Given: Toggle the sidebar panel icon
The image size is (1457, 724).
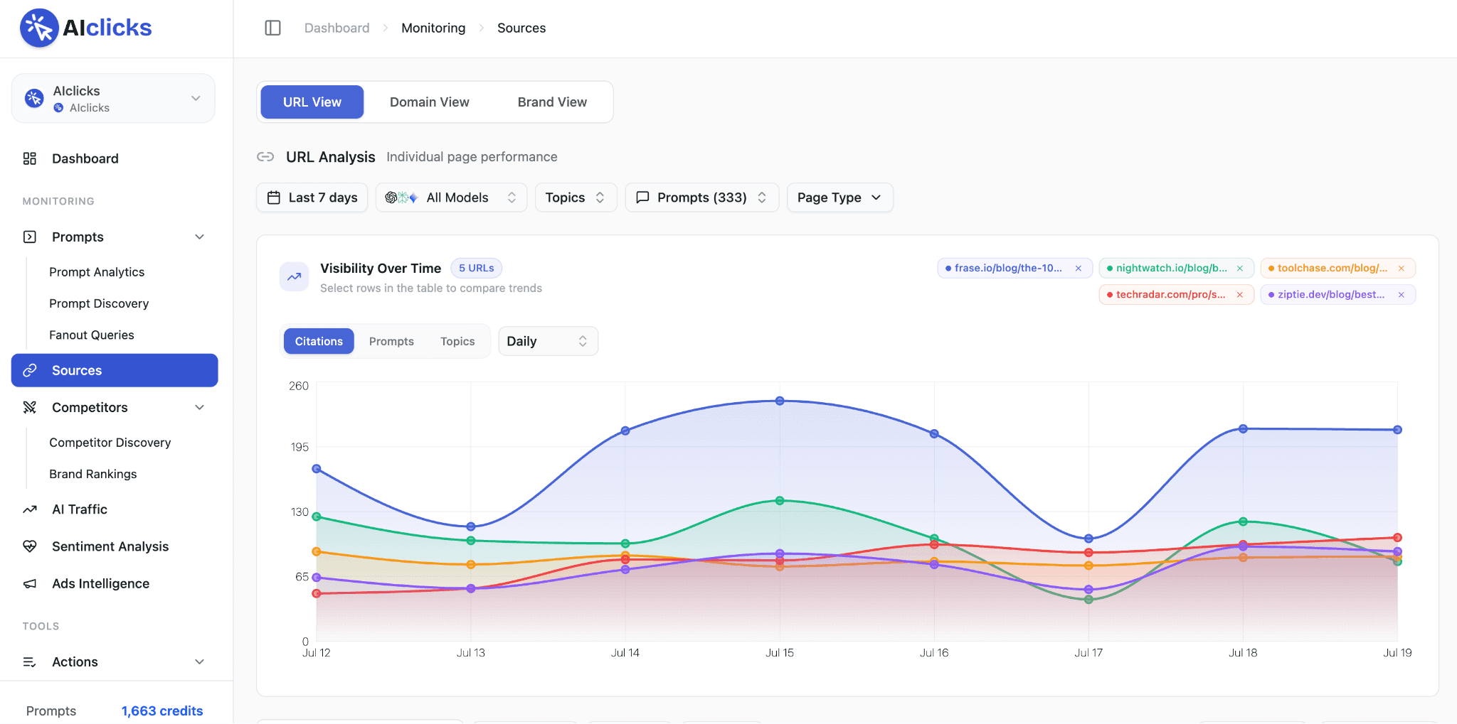Looking at the screenshot, I should point(272,28).
